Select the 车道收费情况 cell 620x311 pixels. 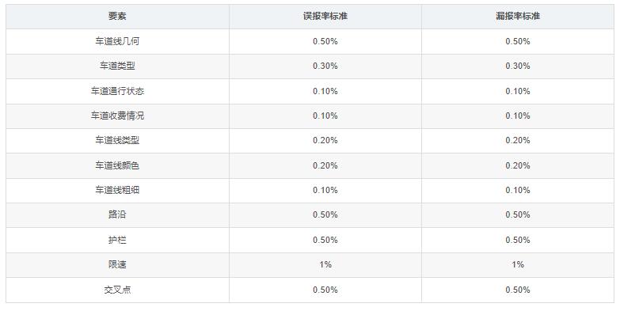[x=117, y=116]
